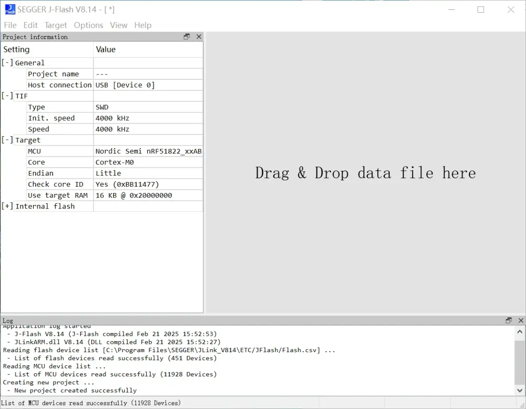The height and width of the screenshot is (409, 526).
Task: Click the 'Reading MCU device list' log line
Action: [54, 366]
